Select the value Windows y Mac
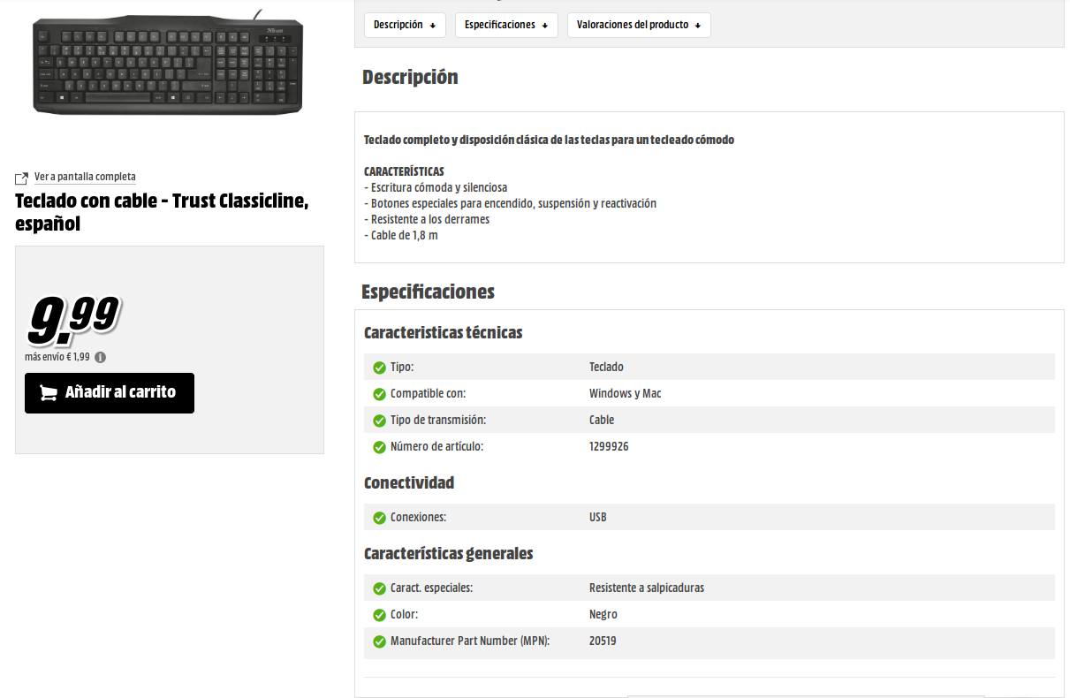Viewport: 1070px width, 698px height. [x=626, y=393]
